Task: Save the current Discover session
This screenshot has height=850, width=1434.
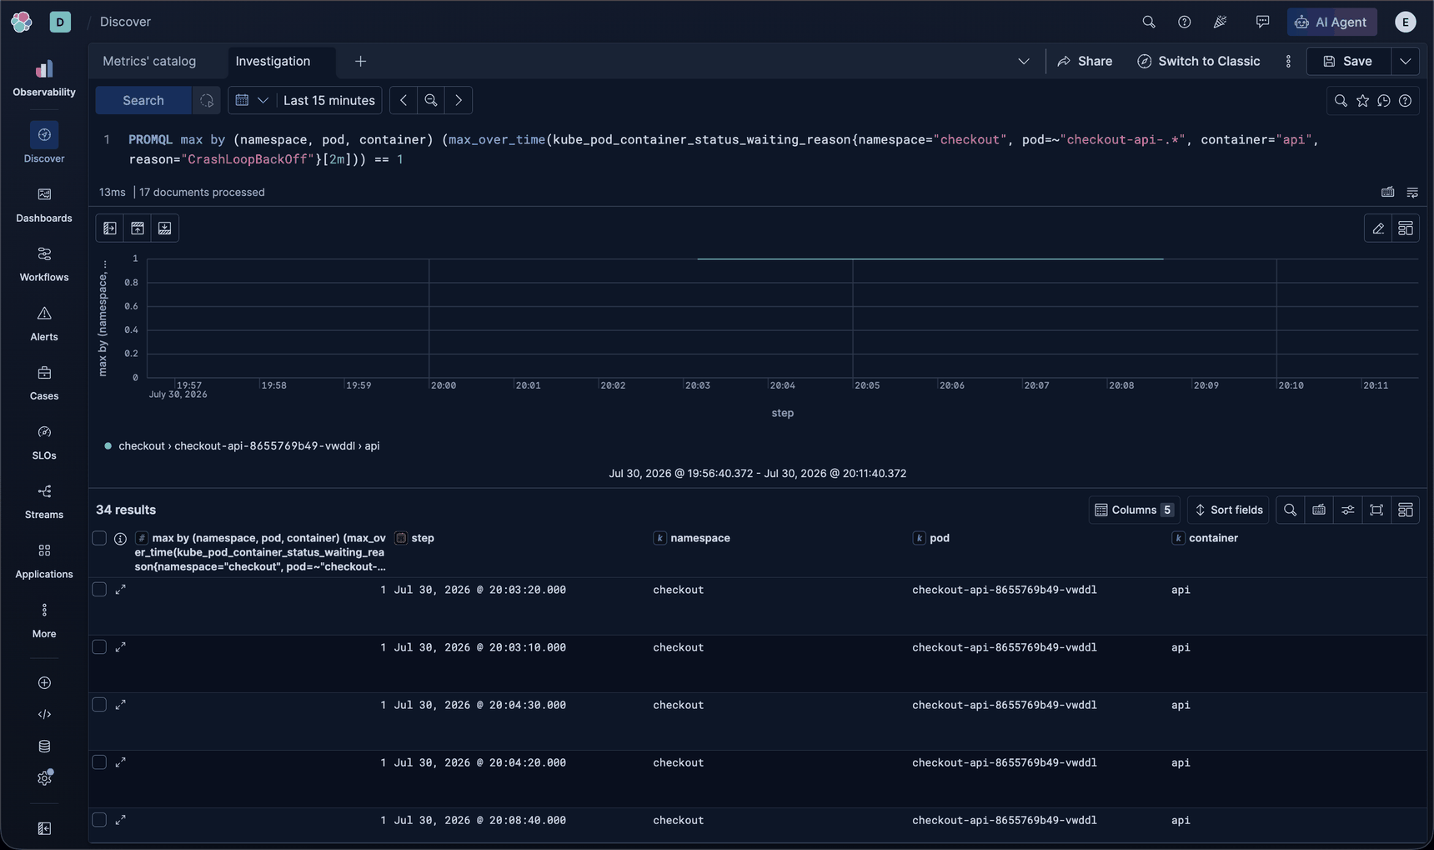Action: coord(1348,61)
